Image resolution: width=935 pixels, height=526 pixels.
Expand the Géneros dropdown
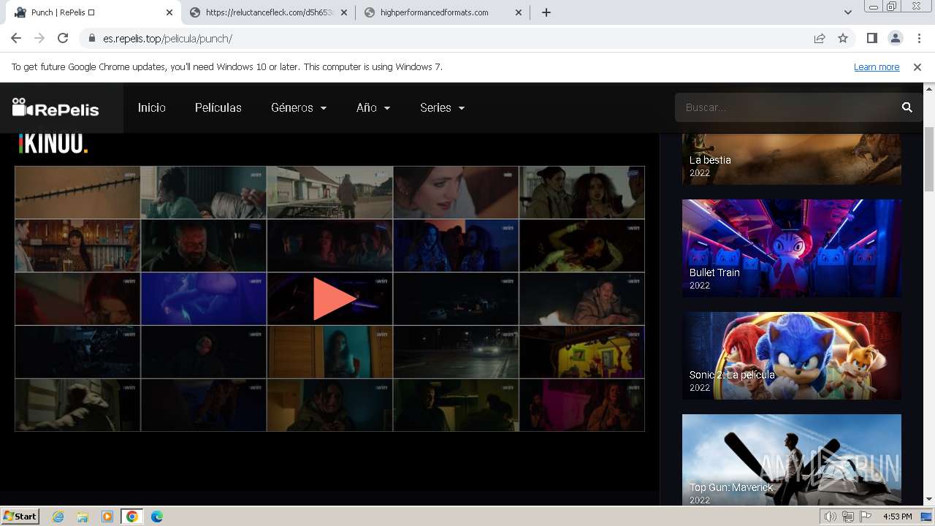coord(299,107)
